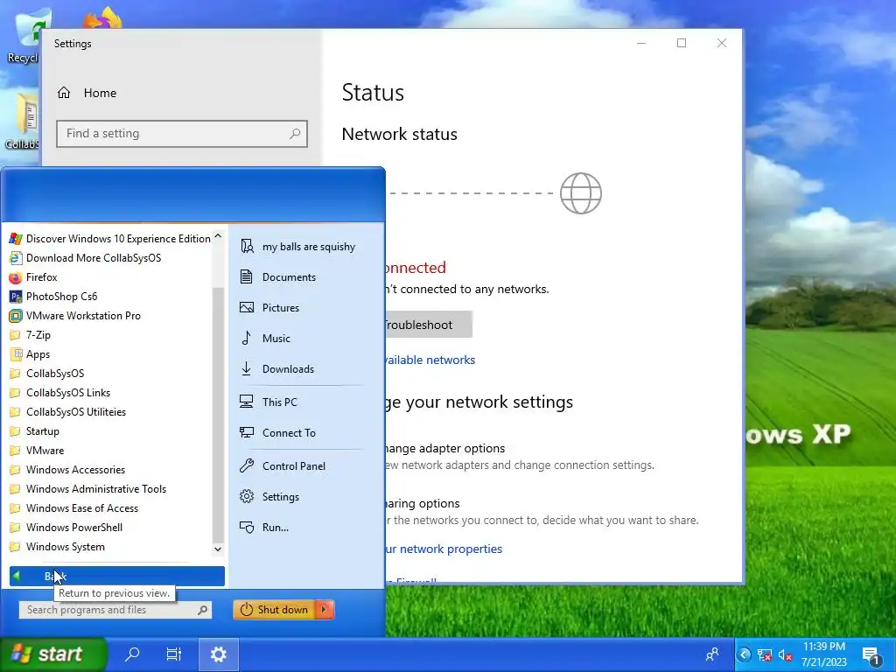Minimize the Settings window
Viewport: 896px width, 672px height.
click(641, 44)
